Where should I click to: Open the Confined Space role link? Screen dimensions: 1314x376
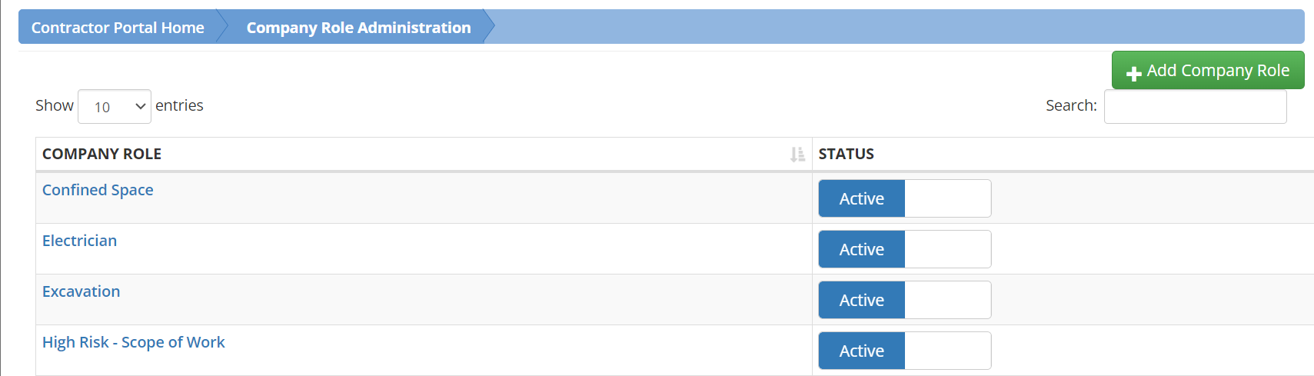[x=98, y=190]
